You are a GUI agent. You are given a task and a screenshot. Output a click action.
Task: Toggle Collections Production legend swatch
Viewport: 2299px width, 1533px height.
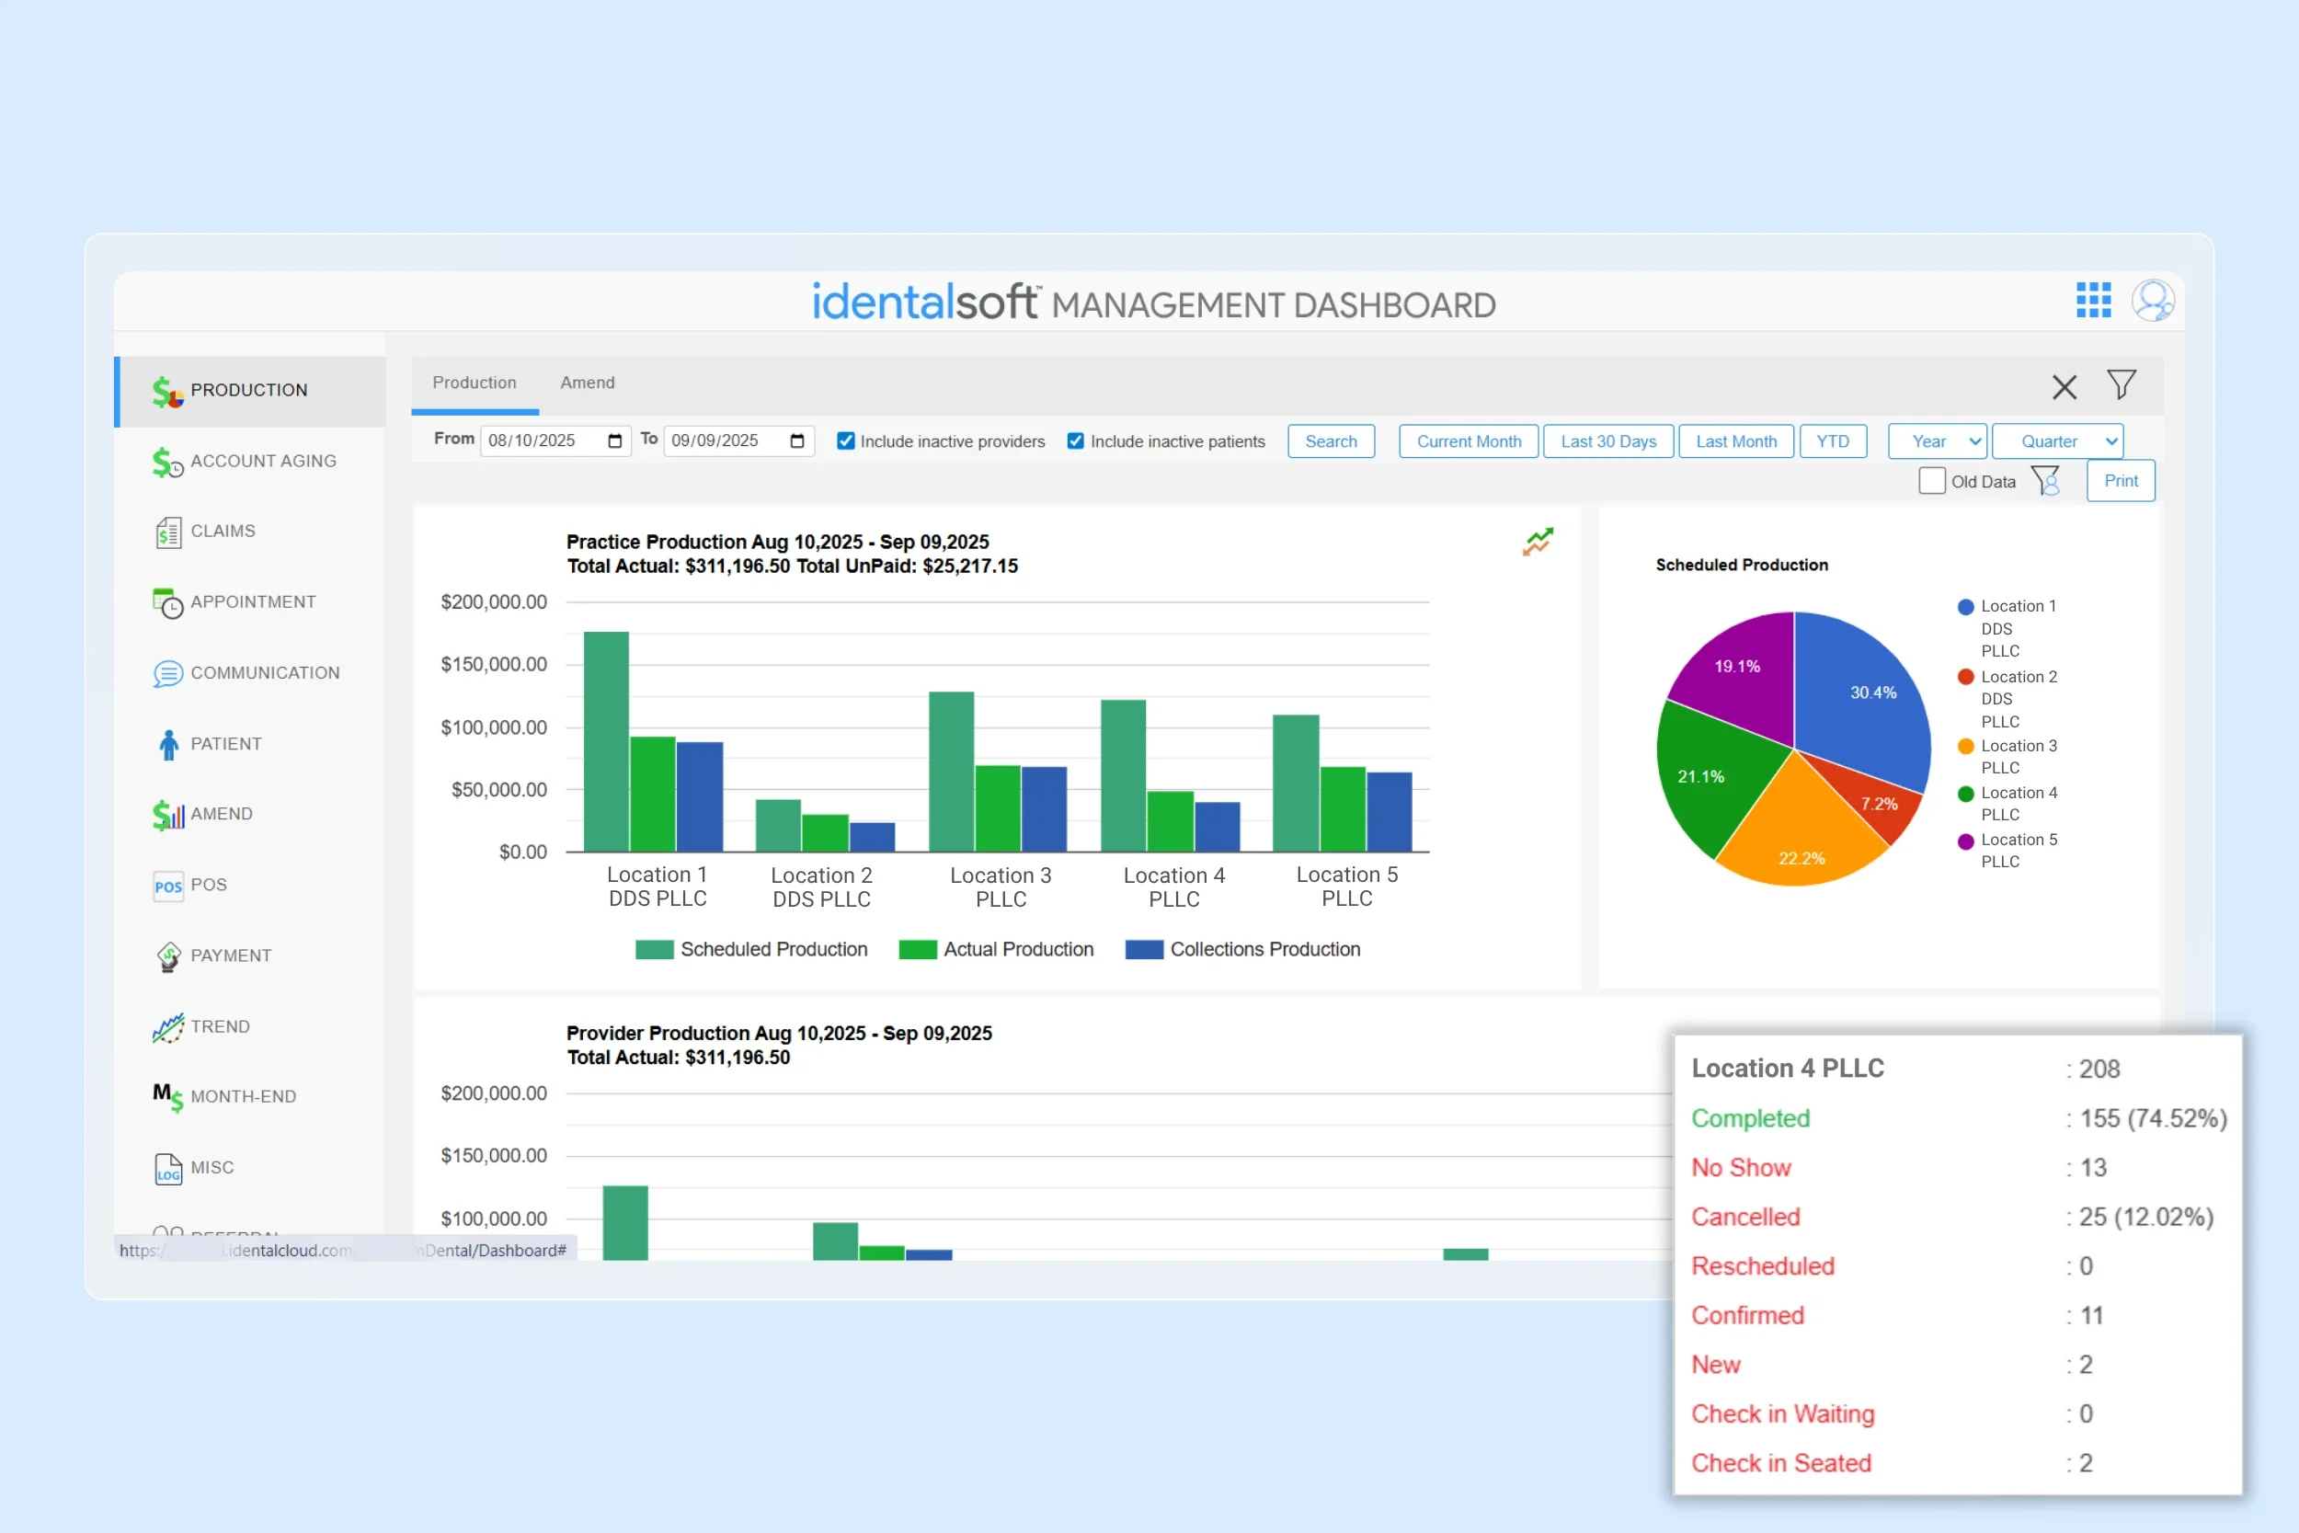(x=1144, y=949)
